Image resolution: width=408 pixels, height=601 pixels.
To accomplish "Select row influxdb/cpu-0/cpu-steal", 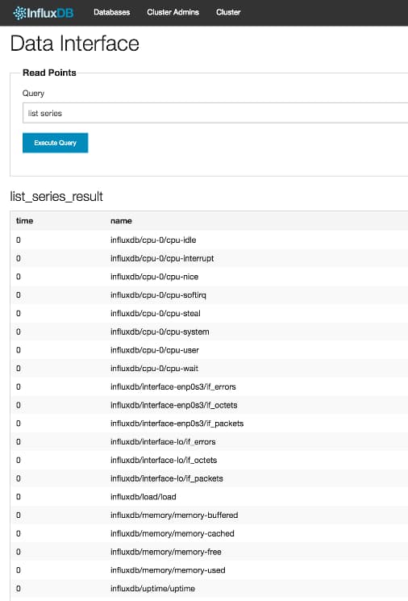I will [209, 314].
